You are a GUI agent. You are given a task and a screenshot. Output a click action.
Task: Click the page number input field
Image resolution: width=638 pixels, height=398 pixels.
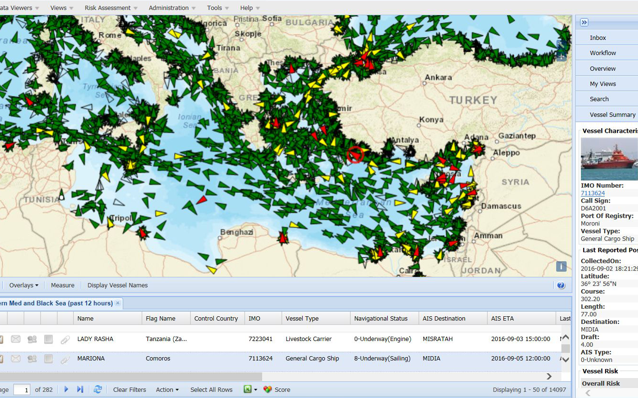pos(22,390)
